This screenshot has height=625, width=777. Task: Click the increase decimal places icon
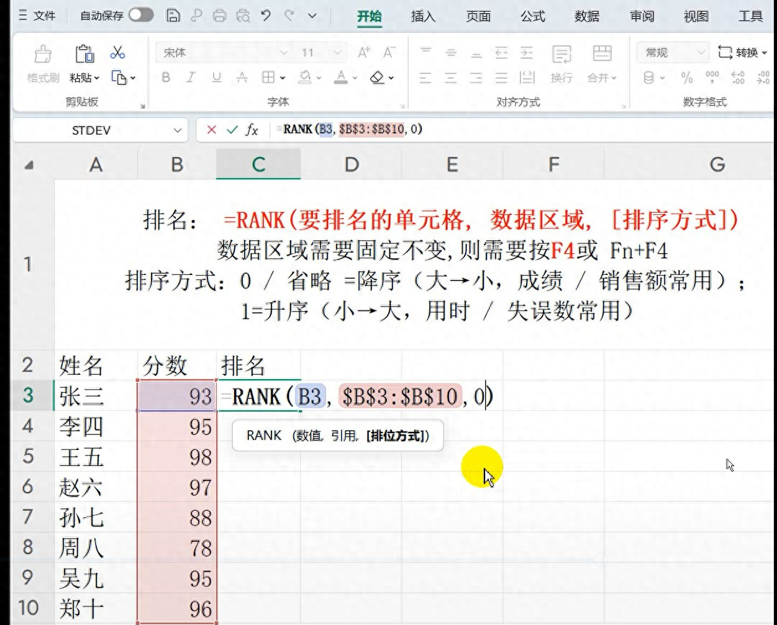(738, 78)
